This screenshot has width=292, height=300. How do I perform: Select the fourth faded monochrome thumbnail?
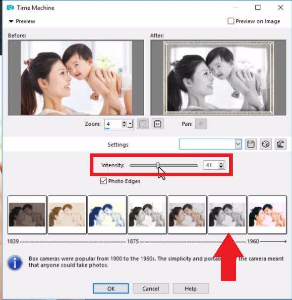click(x=147, y=215)
